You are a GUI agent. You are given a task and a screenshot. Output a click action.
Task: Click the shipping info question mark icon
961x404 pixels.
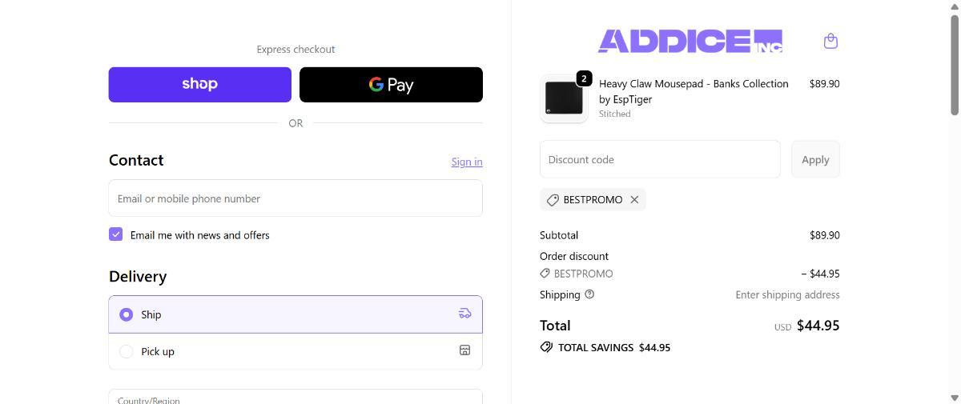pyautogui.click(x=589, y=294)
